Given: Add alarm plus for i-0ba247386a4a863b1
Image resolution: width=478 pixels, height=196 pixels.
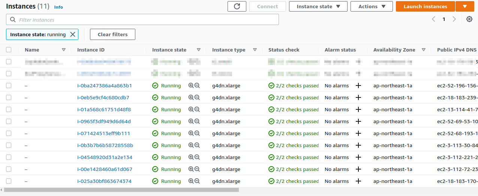Looking at the screenshot, I should point(358,85).
